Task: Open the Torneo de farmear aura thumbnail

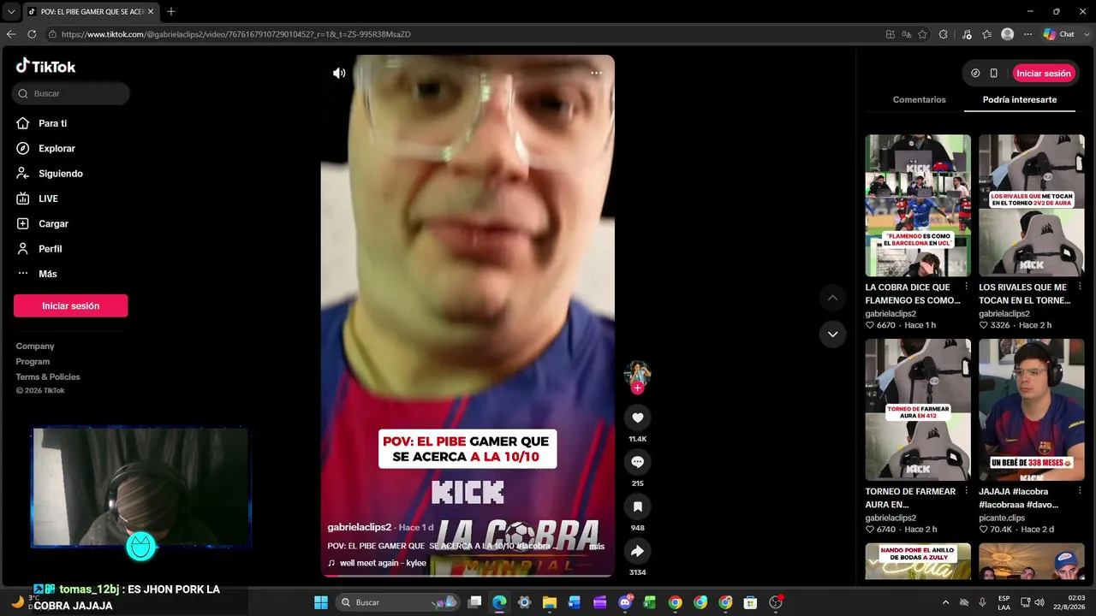Action: (918, 410)
